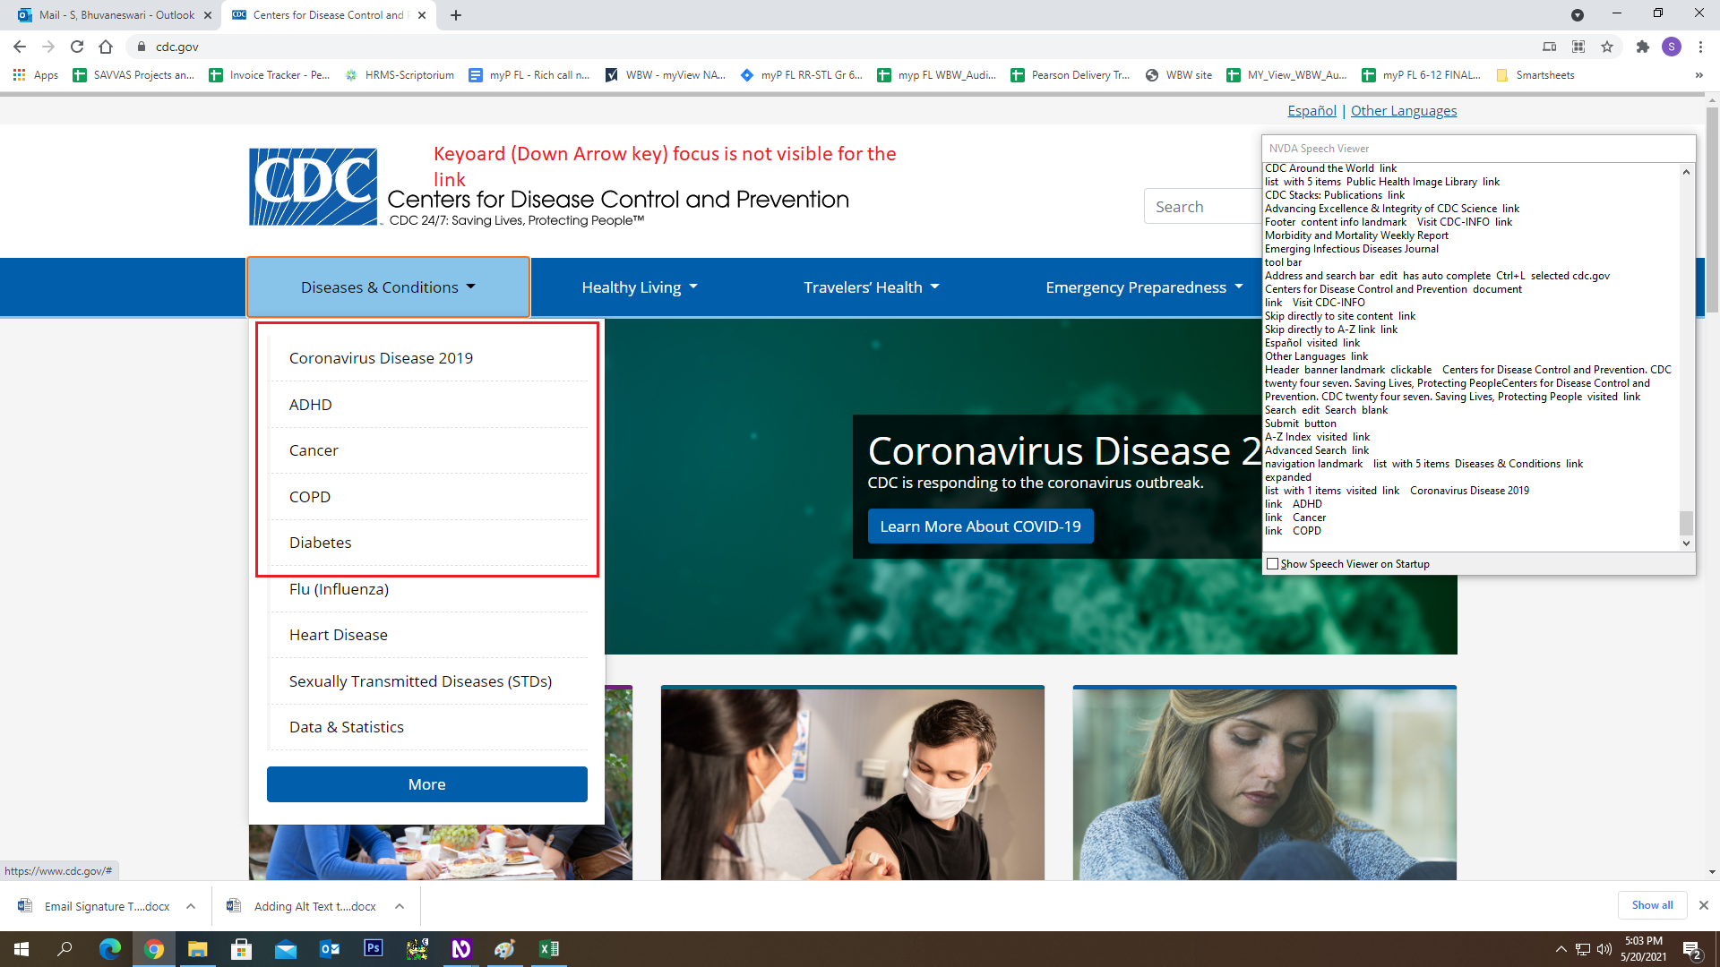Screen dimensions: 1720x967
Task: Open the vaccination photo thumbnail
Action: tap(853, 783)
